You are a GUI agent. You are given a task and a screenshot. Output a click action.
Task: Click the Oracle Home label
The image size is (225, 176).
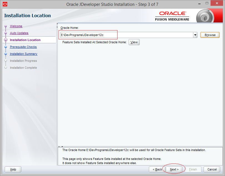pyautogui.click(x=69, y=28)
